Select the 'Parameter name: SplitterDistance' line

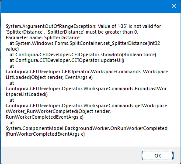click(42, 38)
